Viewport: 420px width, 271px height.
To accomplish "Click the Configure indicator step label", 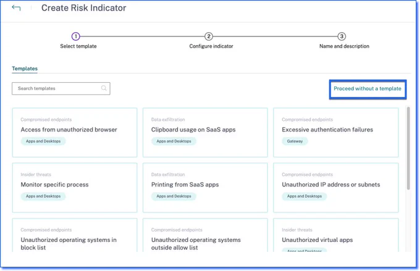I will coord(211,46).
